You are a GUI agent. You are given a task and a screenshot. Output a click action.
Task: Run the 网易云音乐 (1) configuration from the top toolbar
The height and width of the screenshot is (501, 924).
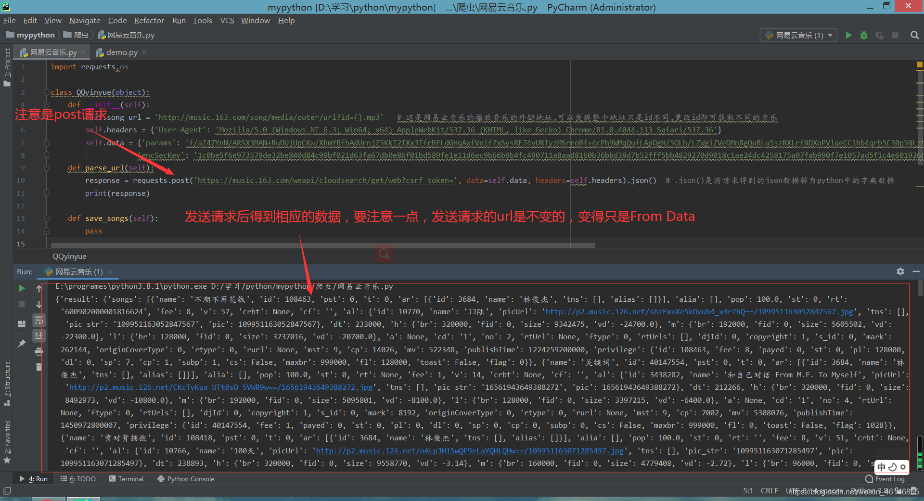(848, 35)
